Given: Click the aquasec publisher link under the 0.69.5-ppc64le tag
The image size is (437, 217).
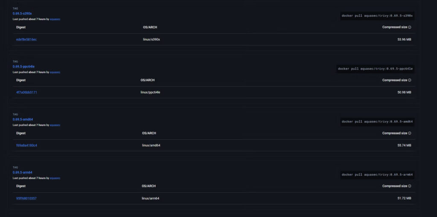Looking at the screenshot, I should (55, 72).
